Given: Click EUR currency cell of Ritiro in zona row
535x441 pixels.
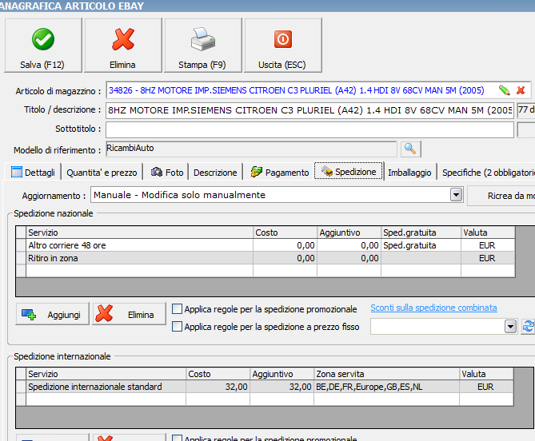Looking at the screenshot, I should coord(488,258).
